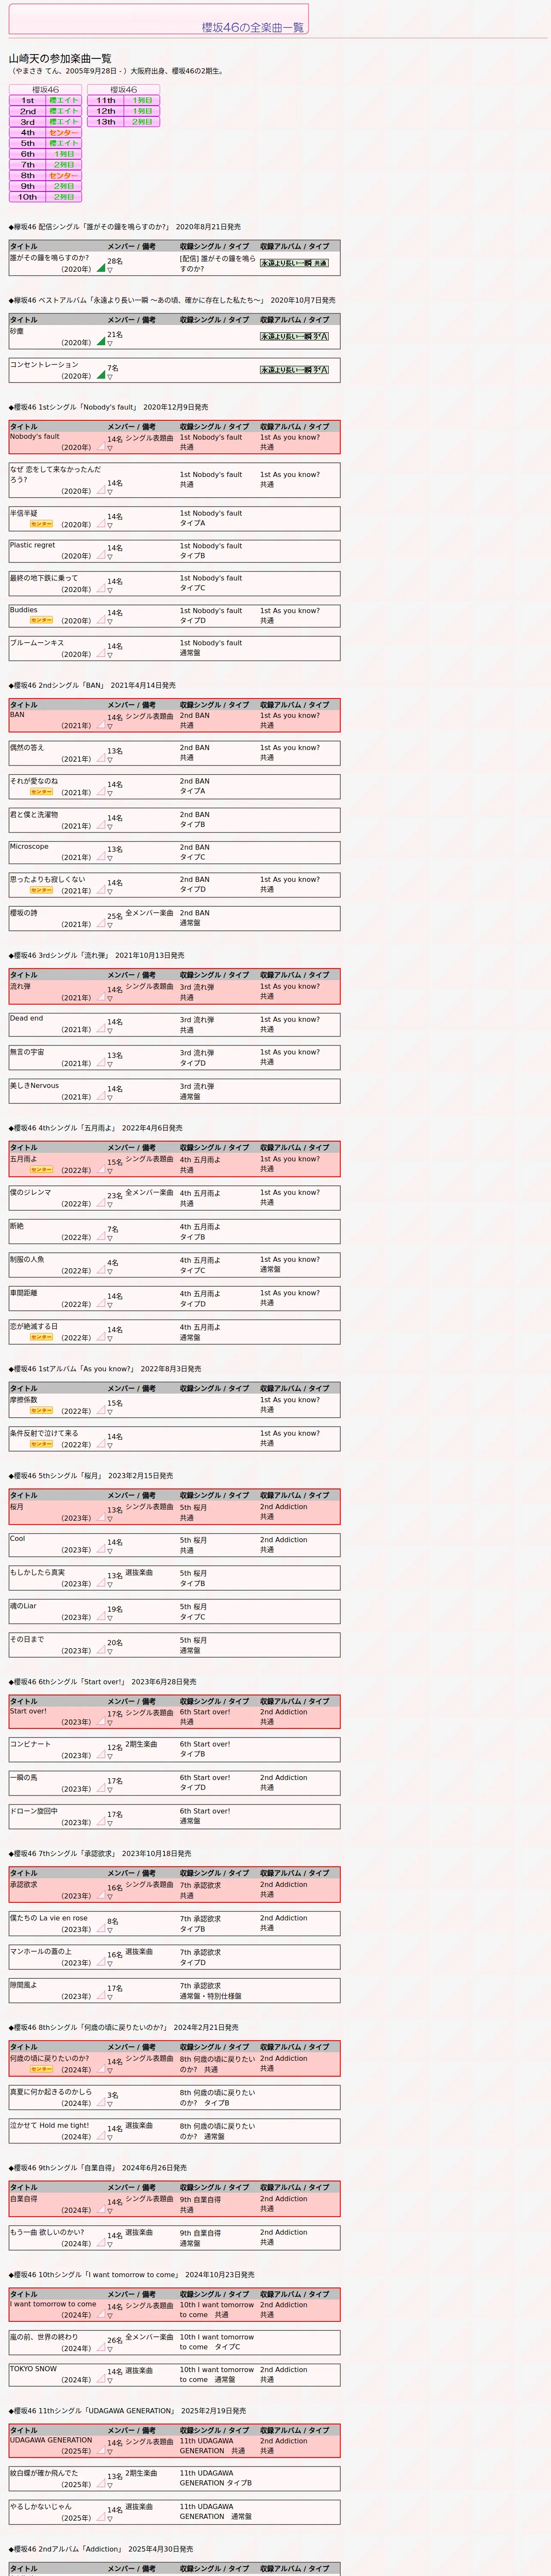Image resolution: width=551 pixels, height=2576 pixels.
Task: Select the 10th single cell
Action: [28, 197]
